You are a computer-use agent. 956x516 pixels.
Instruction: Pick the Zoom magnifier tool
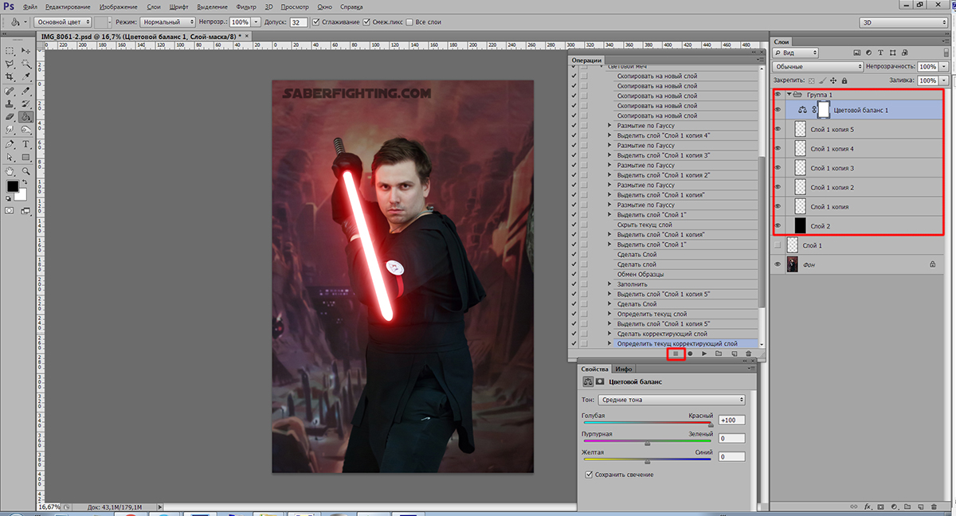point(26,170)
